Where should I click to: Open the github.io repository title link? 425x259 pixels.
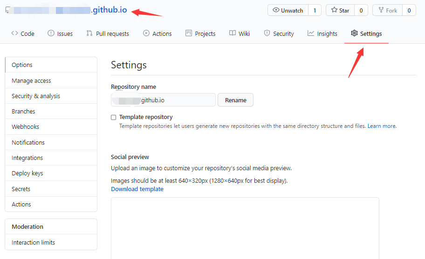(x=109, y=10)
